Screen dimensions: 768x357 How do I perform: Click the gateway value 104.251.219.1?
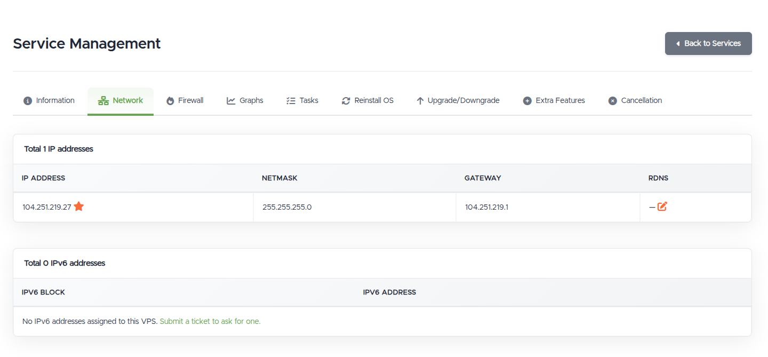pyautogui.click(x=486, y=207)
